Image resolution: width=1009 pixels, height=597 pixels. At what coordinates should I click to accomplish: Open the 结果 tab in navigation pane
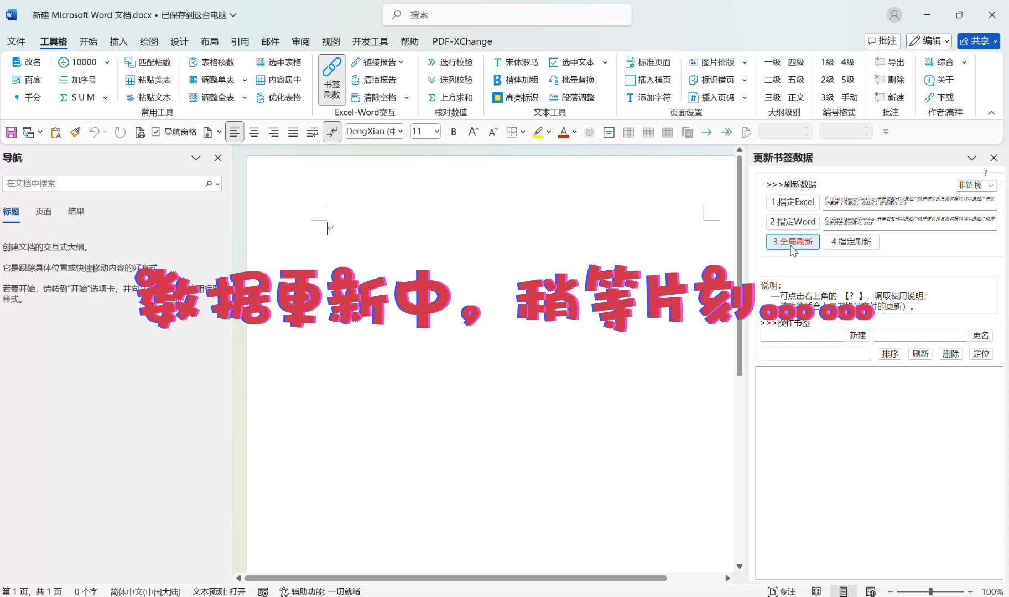click(x=76, y=211)
